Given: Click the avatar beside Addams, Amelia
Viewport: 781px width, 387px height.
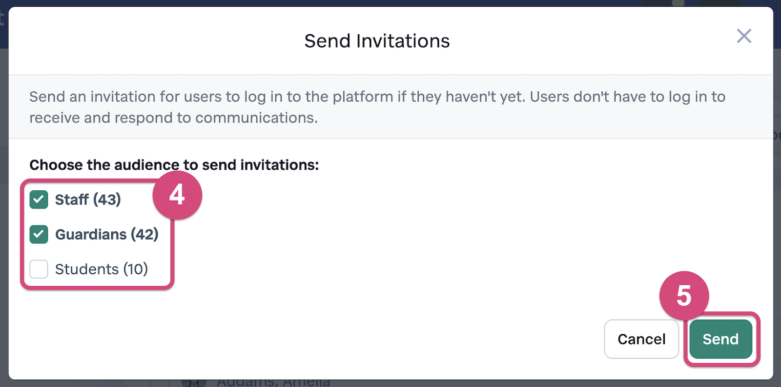Looking at the screenshot, I should pos(194,383).
